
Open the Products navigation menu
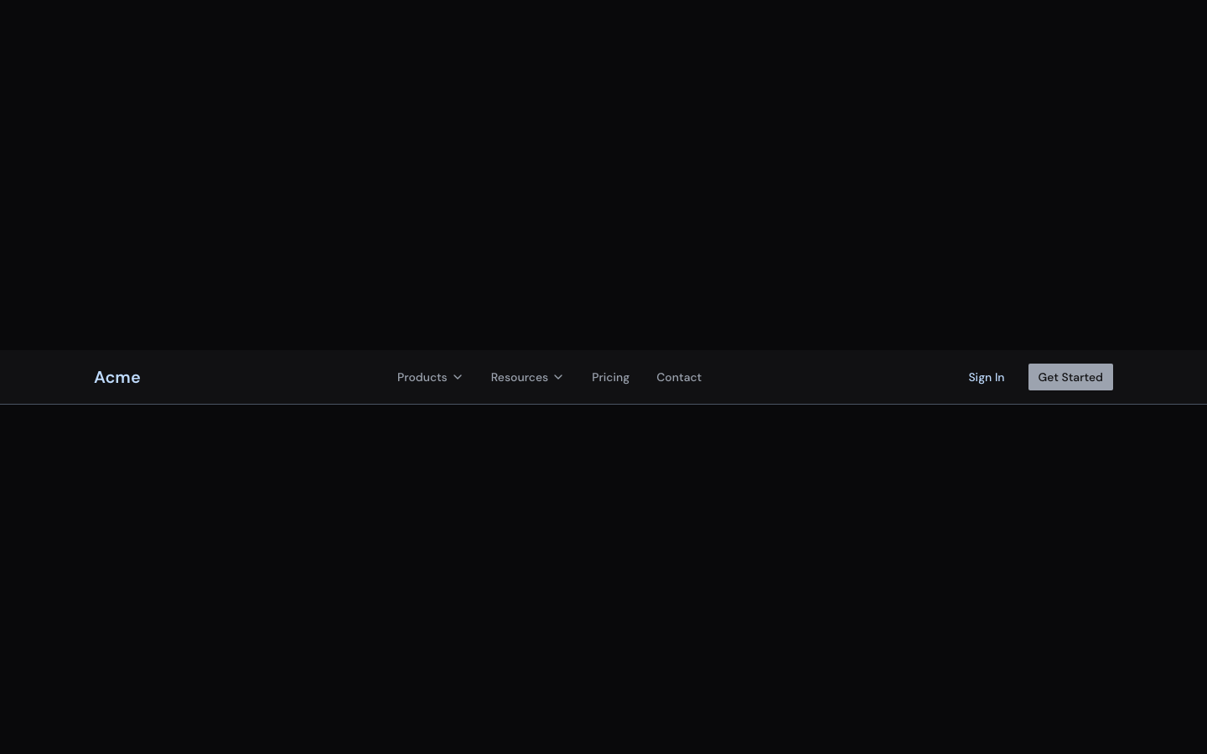pos(422,377)
